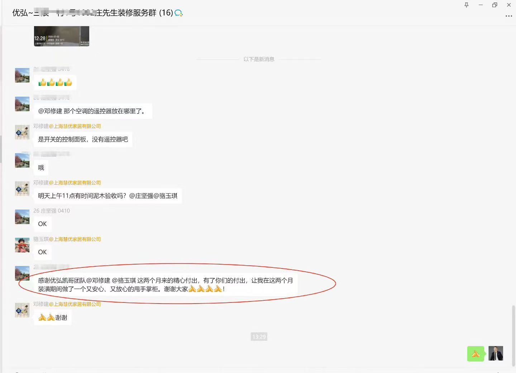Select the 感谢优弘凯哥团队 thank-you message
Image resolution: width=516 pixels, height=373 pixels.
coord(166,285)
